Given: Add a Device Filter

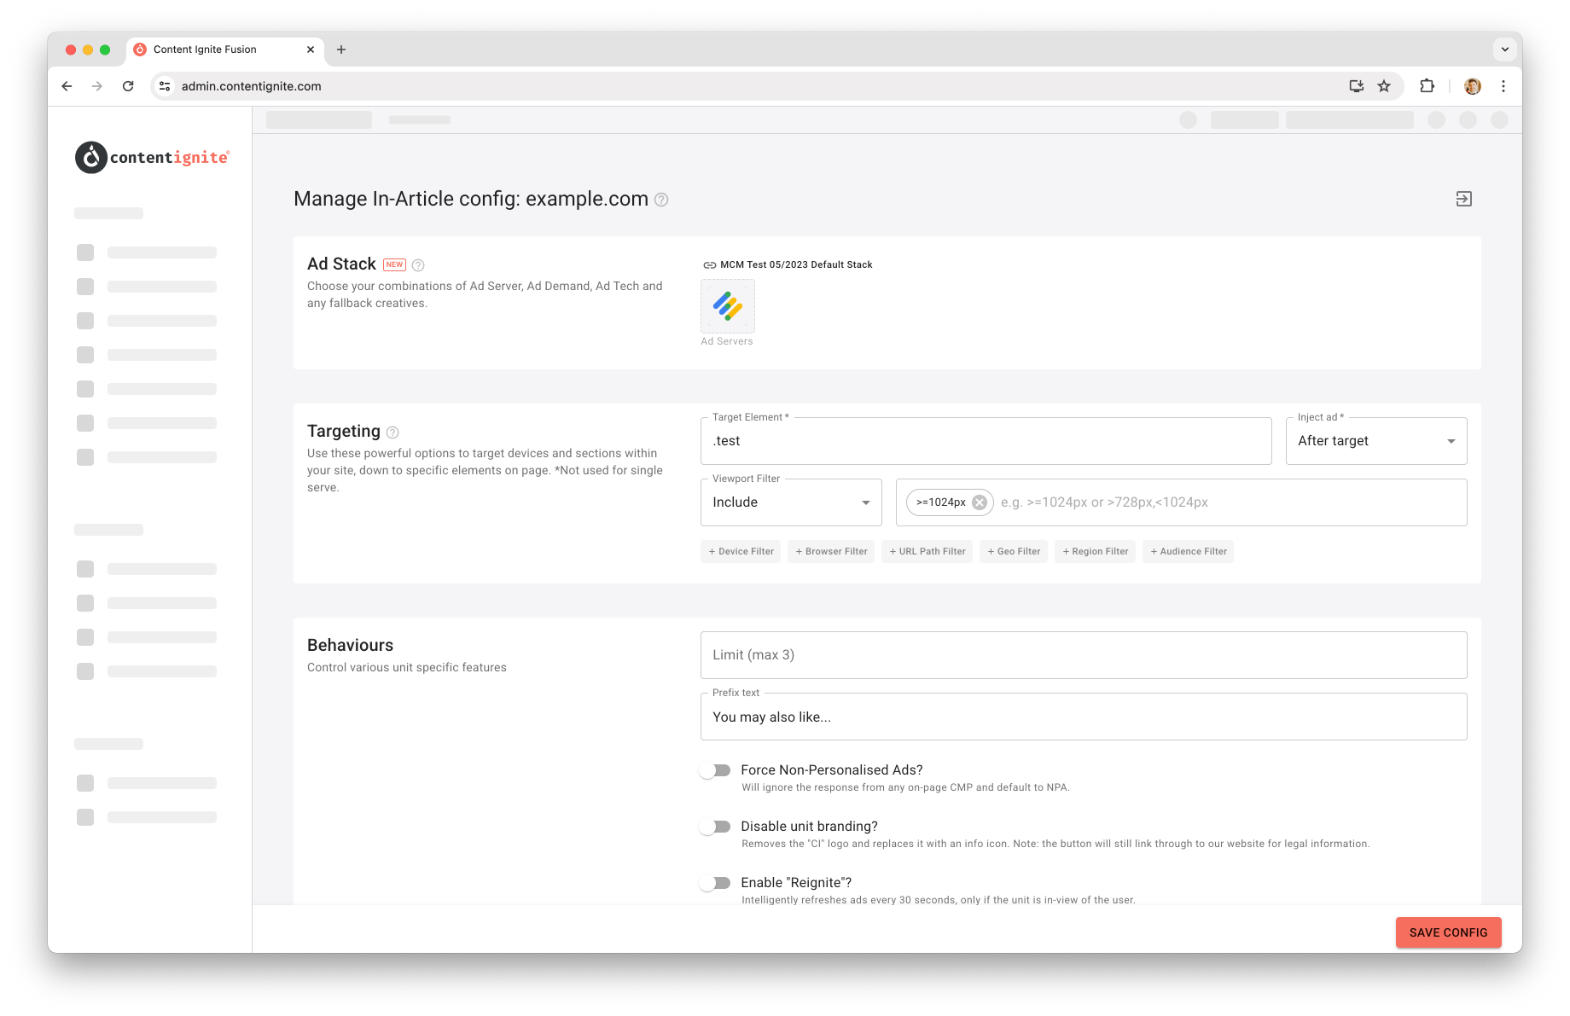Looking at the screenshot, I should click(741, 552).
